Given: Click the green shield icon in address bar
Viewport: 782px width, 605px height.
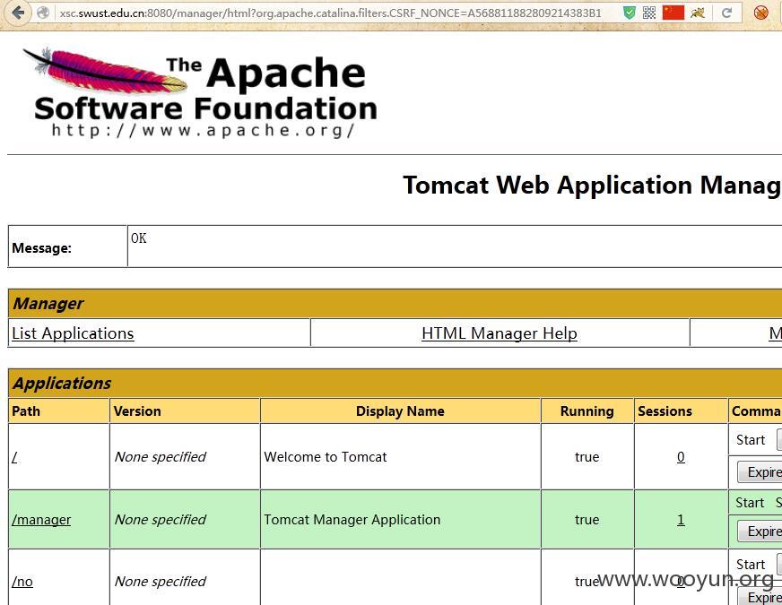Looking at the screenshot, I should pyautogui.click(x=630, y=13).
